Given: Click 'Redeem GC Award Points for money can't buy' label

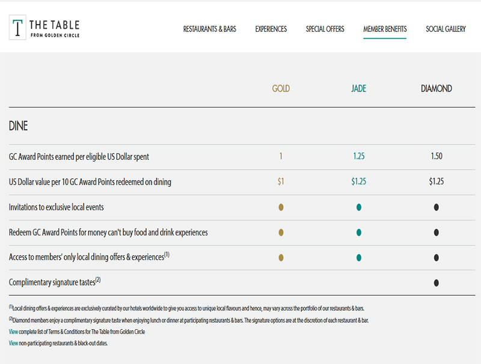Looking at the screenshot, I should click(108, 232).
